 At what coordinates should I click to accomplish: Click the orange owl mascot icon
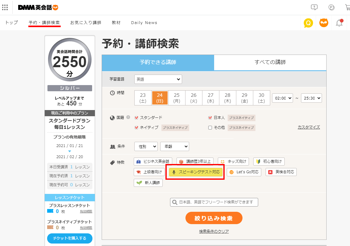324,23
